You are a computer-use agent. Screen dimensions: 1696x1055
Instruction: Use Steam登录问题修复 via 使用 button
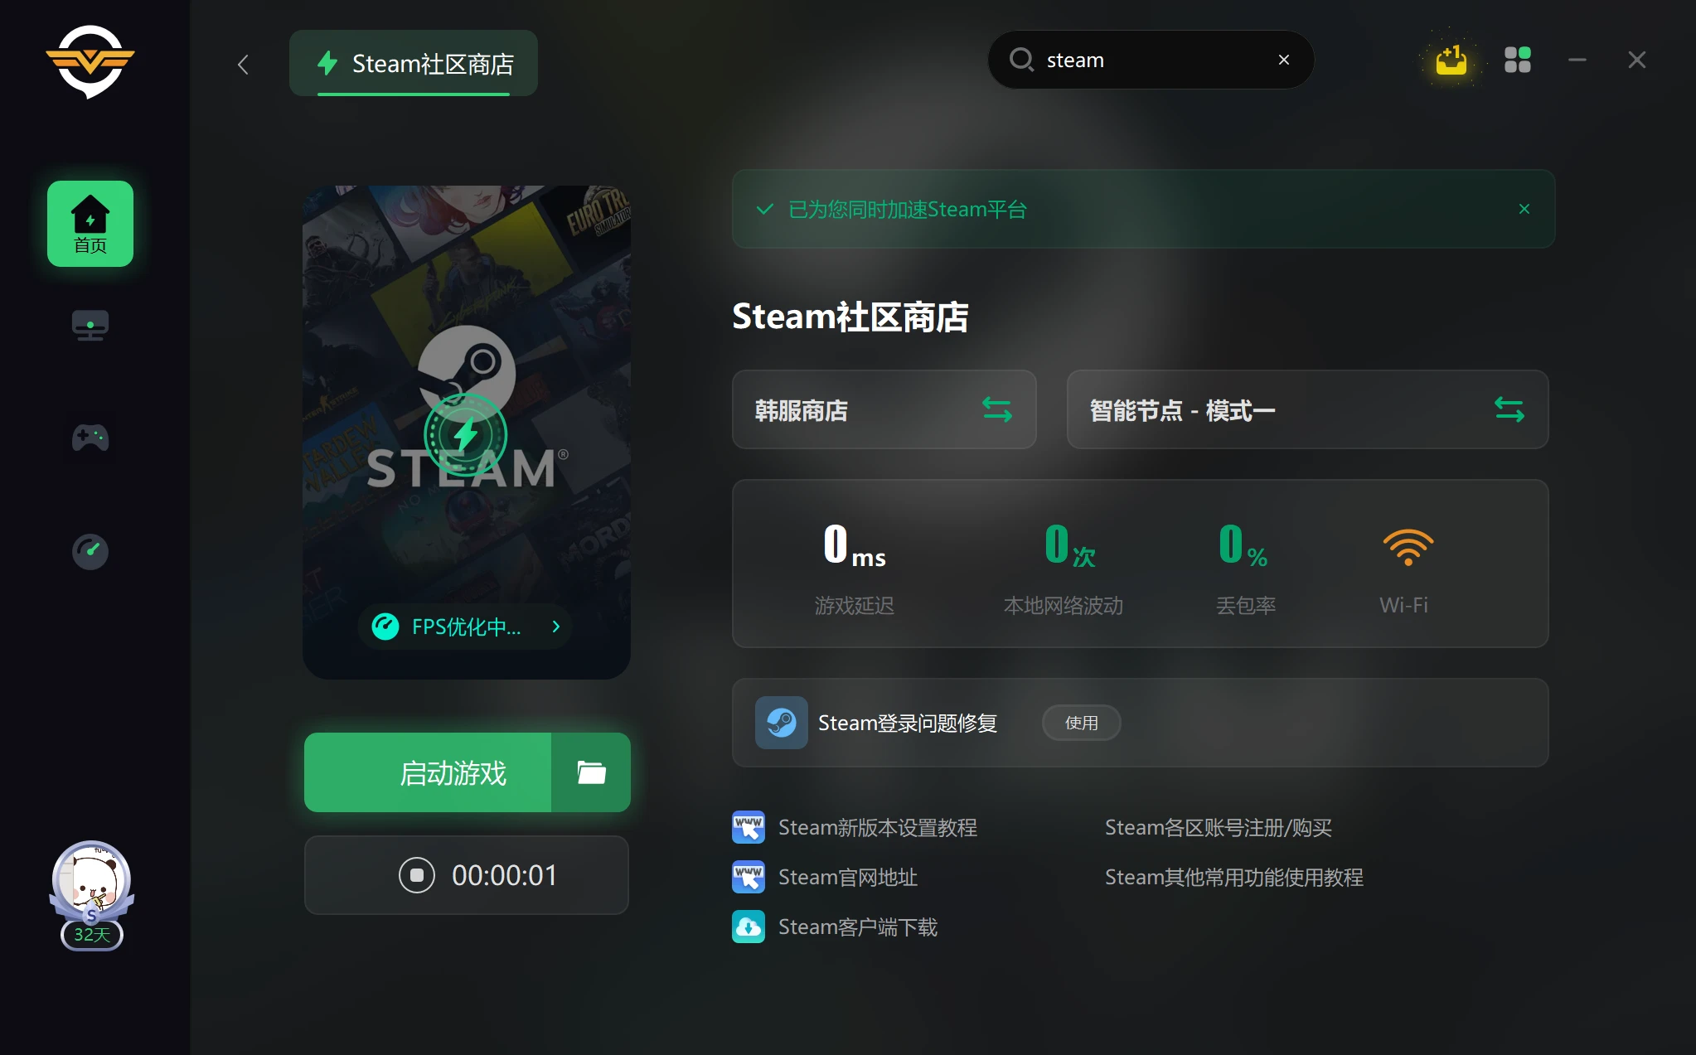pyautogui.click(x=1081, y=723)
